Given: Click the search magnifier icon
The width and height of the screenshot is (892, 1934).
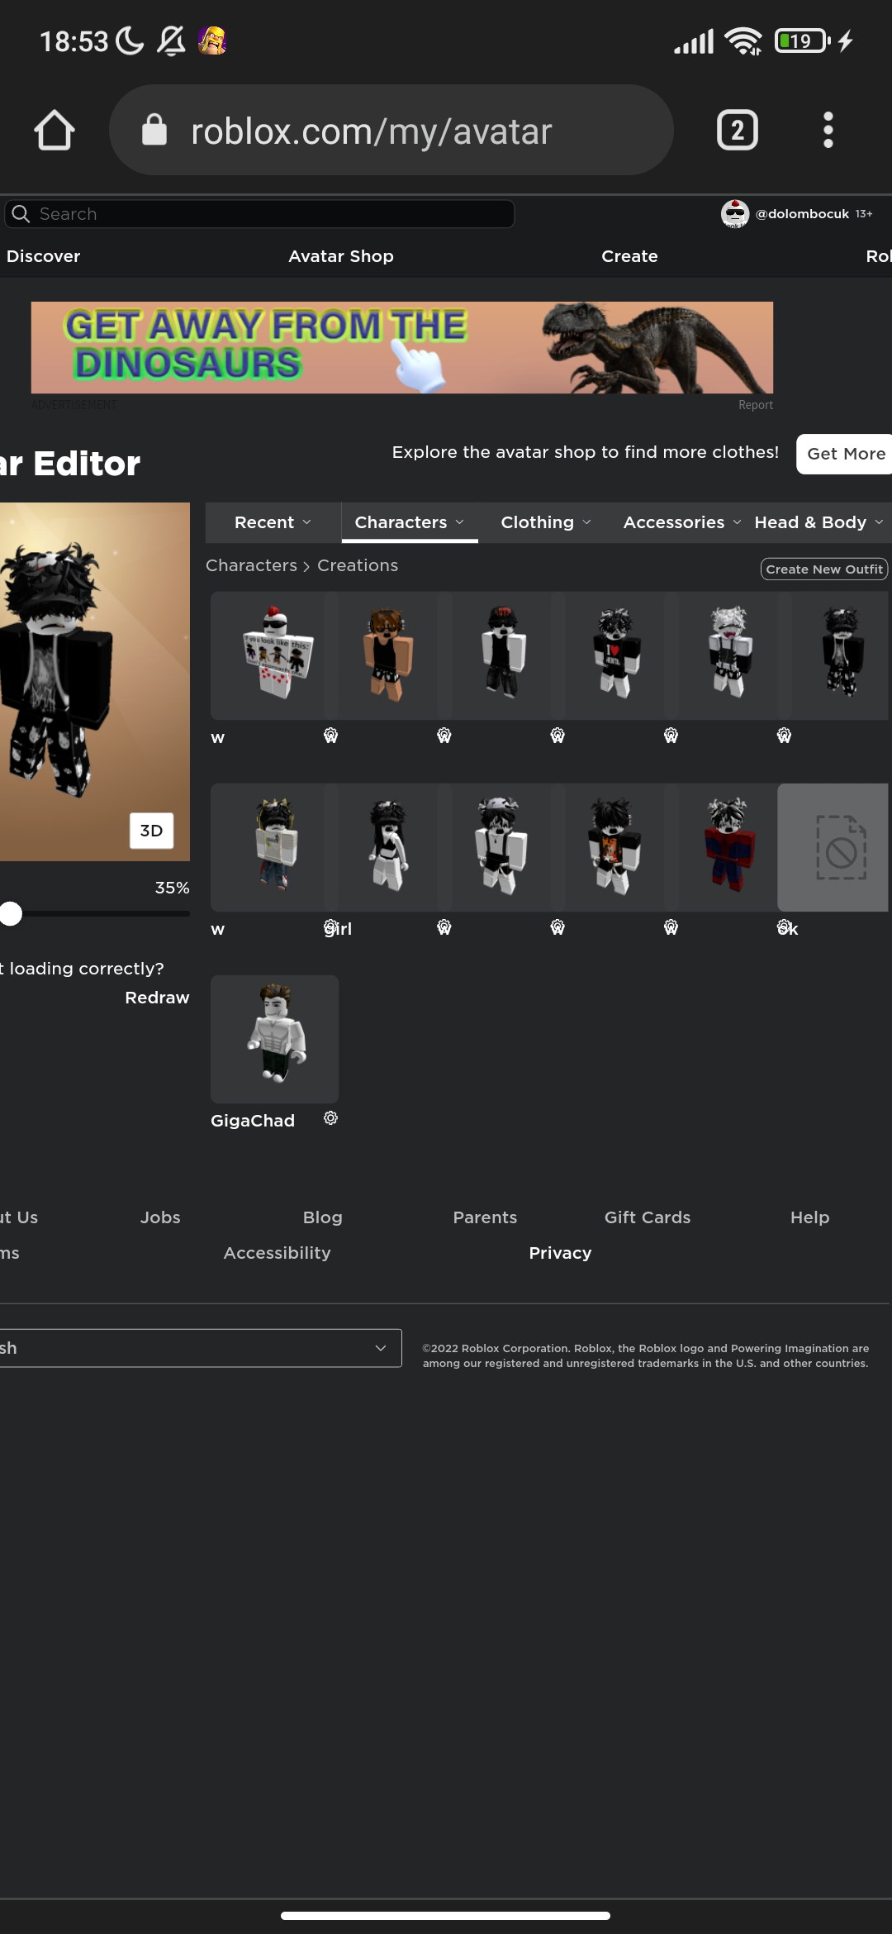Looking at the screenshot, I should [x=21, y=214].
